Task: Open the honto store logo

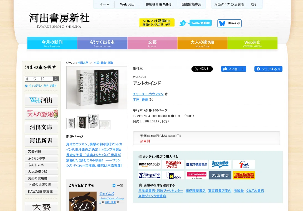Action: 220,164
